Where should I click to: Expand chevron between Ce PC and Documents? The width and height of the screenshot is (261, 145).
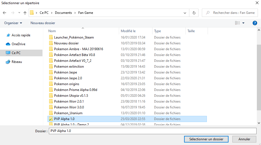[x=52, y=13]
